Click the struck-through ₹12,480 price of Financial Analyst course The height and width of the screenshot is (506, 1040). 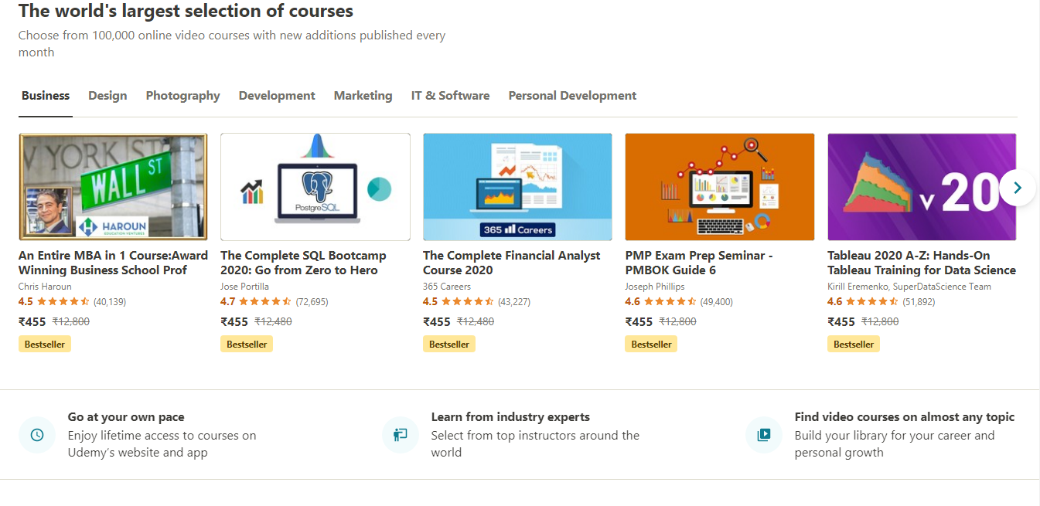(476, 322)
